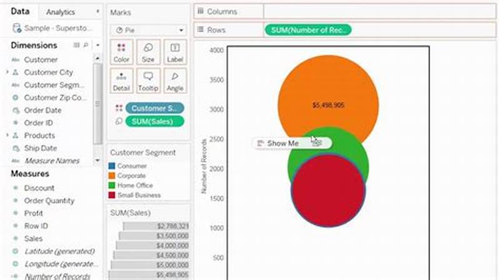Screen dimensions: 500x280
Task: Expand the Customer City hierarchy
Action: [7, 72]
